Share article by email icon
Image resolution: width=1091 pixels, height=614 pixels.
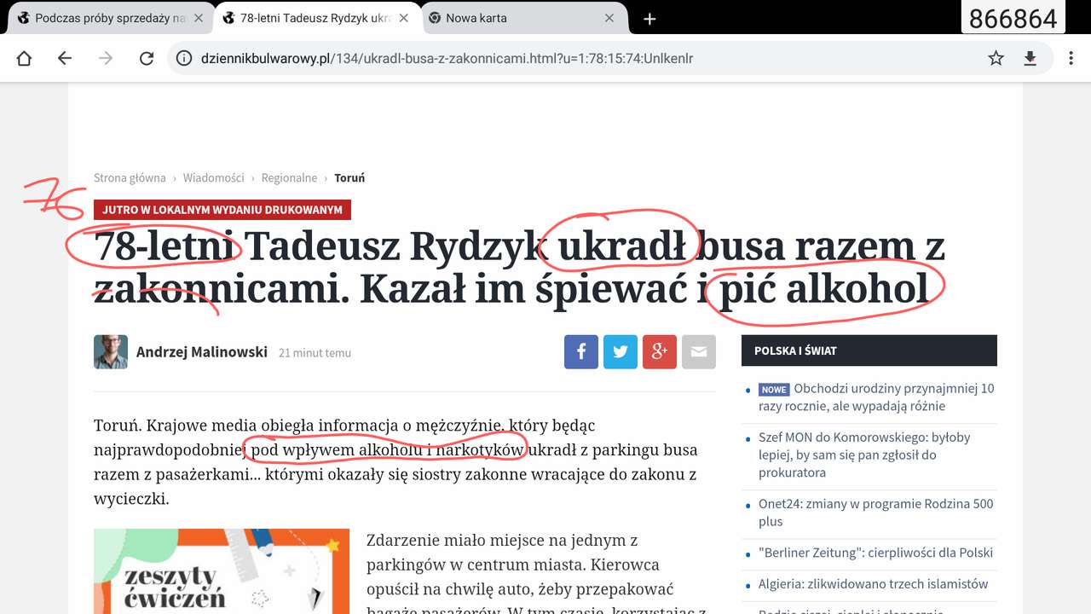coord(699,351)
